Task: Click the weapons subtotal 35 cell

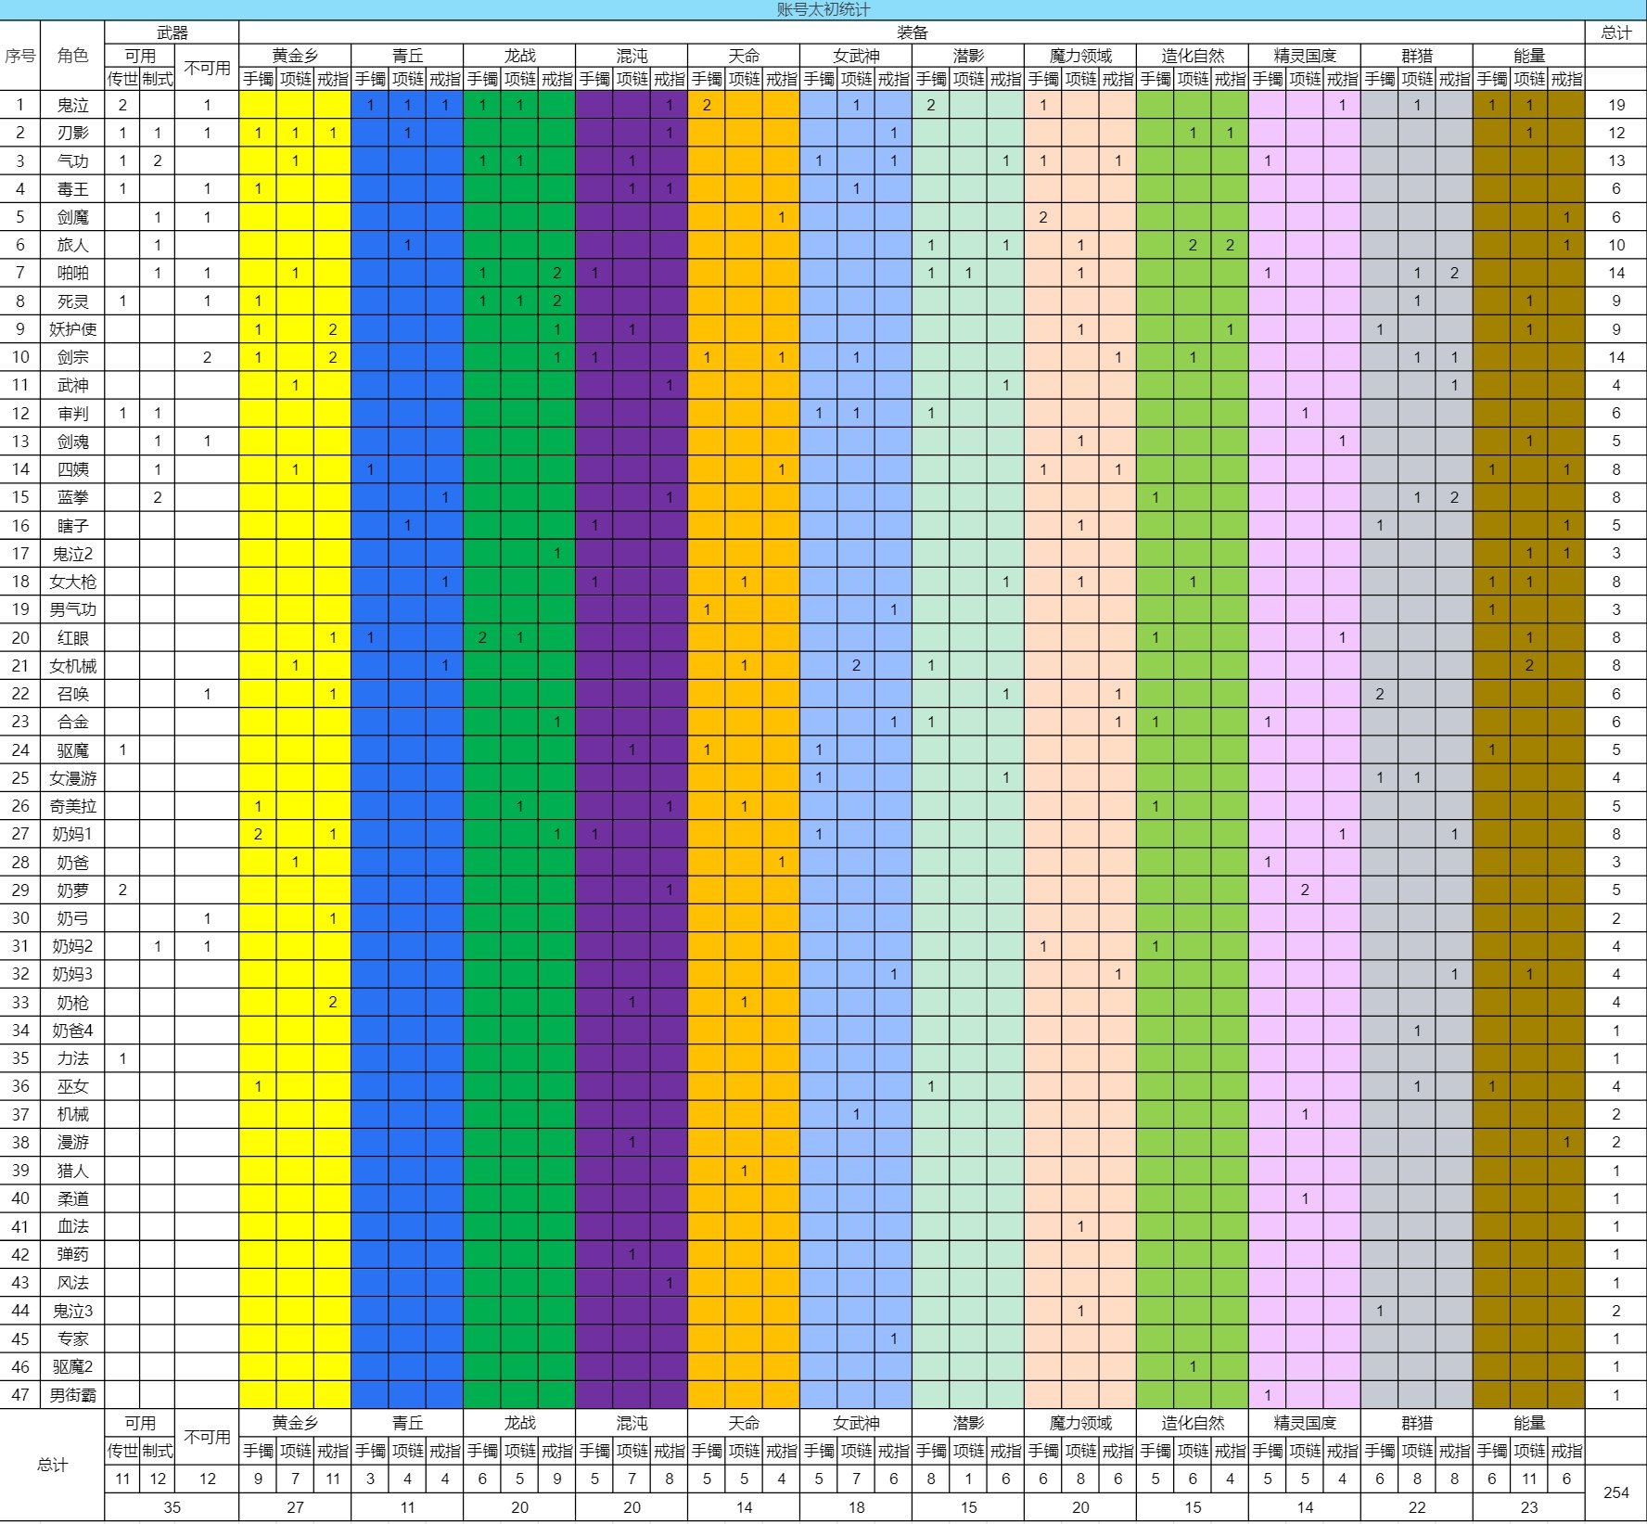Action: [172, 1507]
